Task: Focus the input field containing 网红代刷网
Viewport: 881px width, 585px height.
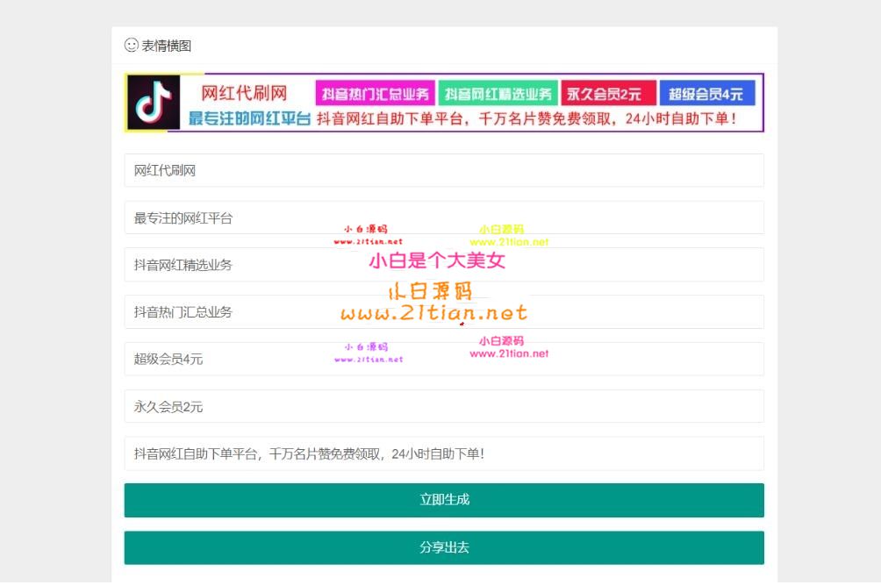Action: (443, 170)
